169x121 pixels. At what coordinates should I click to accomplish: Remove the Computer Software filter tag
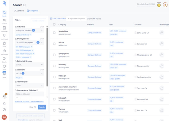[x=30, y=35]
